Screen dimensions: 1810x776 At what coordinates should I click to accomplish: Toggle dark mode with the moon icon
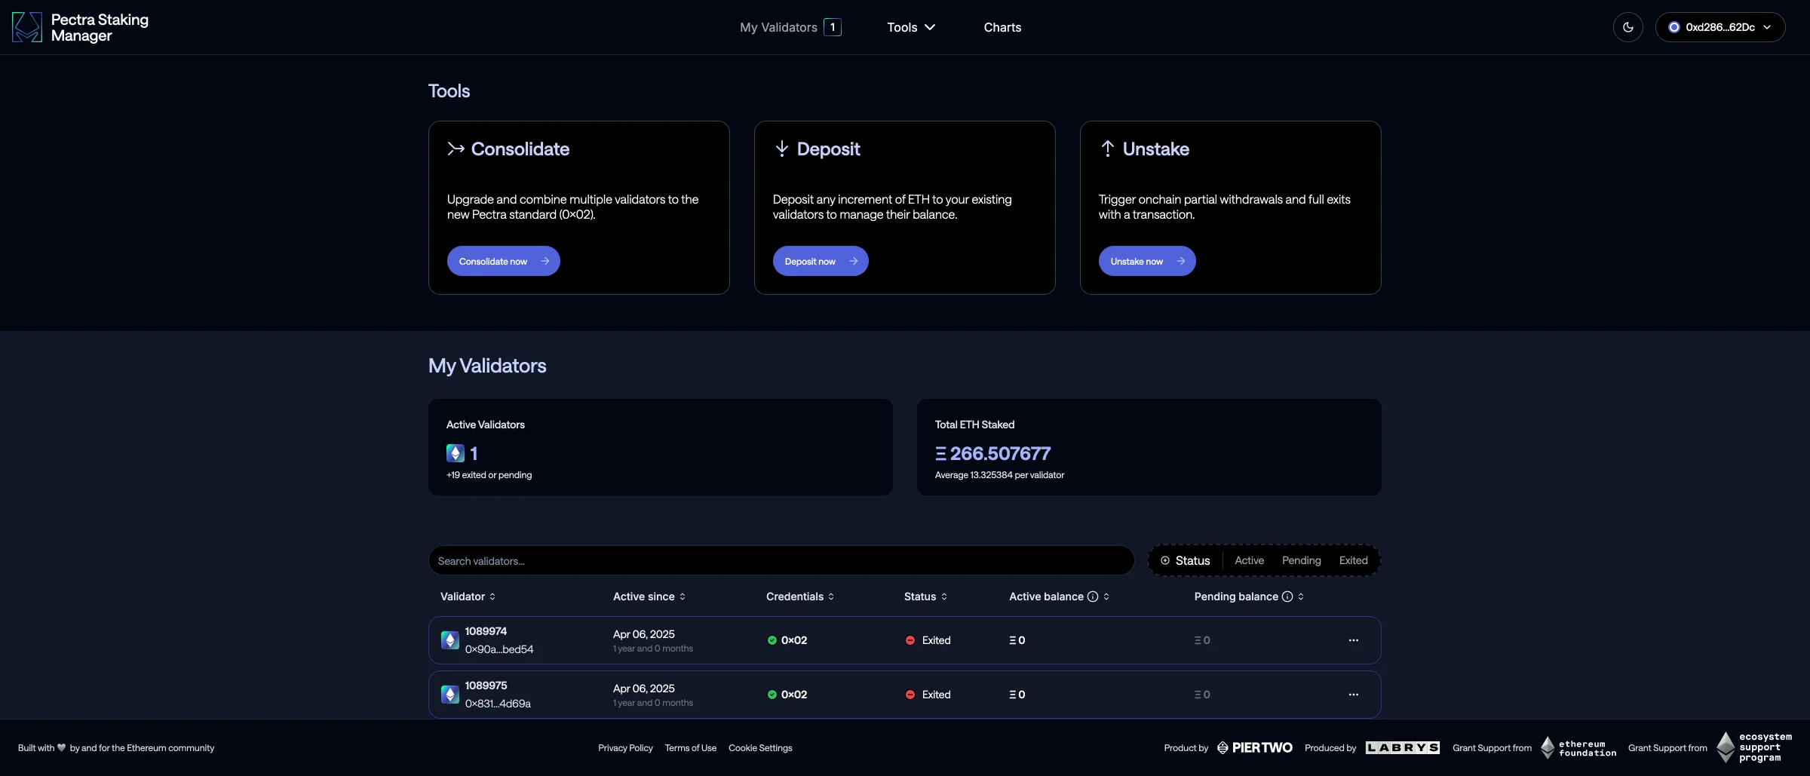pos(1627,27)
